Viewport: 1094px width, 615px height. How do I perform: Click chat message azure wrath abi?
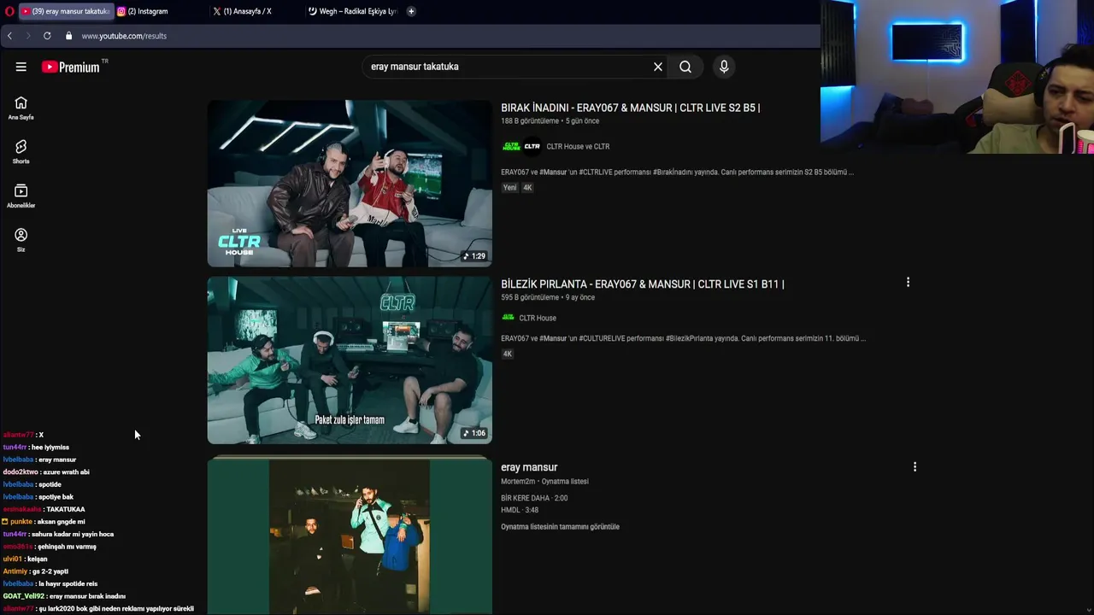tap(67, 471)
